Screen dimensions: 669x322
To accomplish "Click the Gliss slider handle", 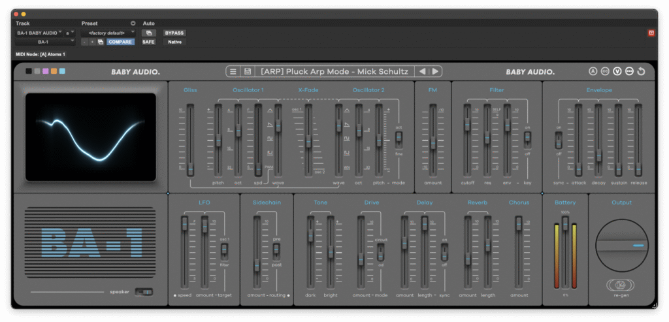I will pyautogui.click(x=190, y=169).
